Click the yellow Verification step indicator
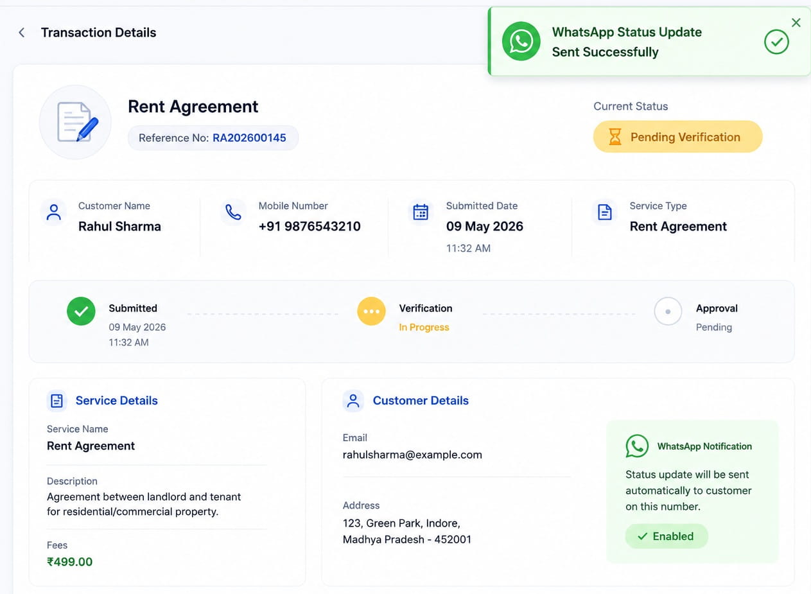Screen dimensions: 811x594 [371, 311]
